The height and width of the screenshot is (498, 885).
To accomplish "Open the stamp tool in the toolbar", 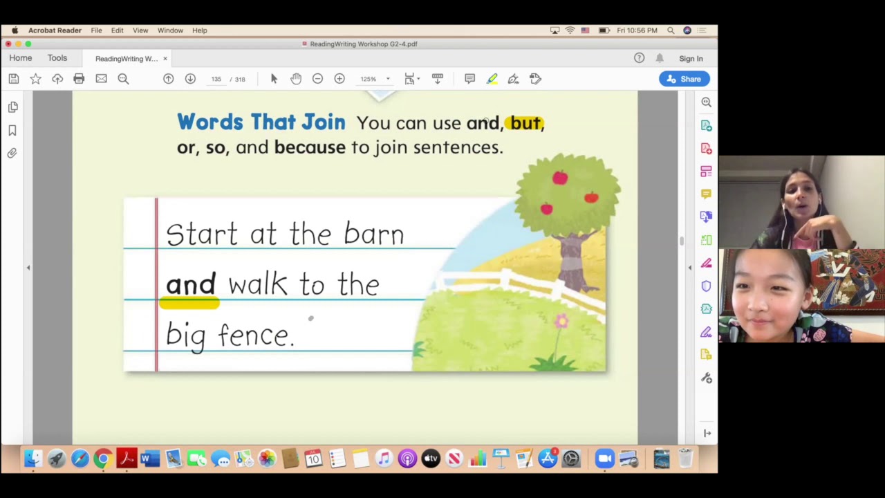I will [x=535, y=79].
